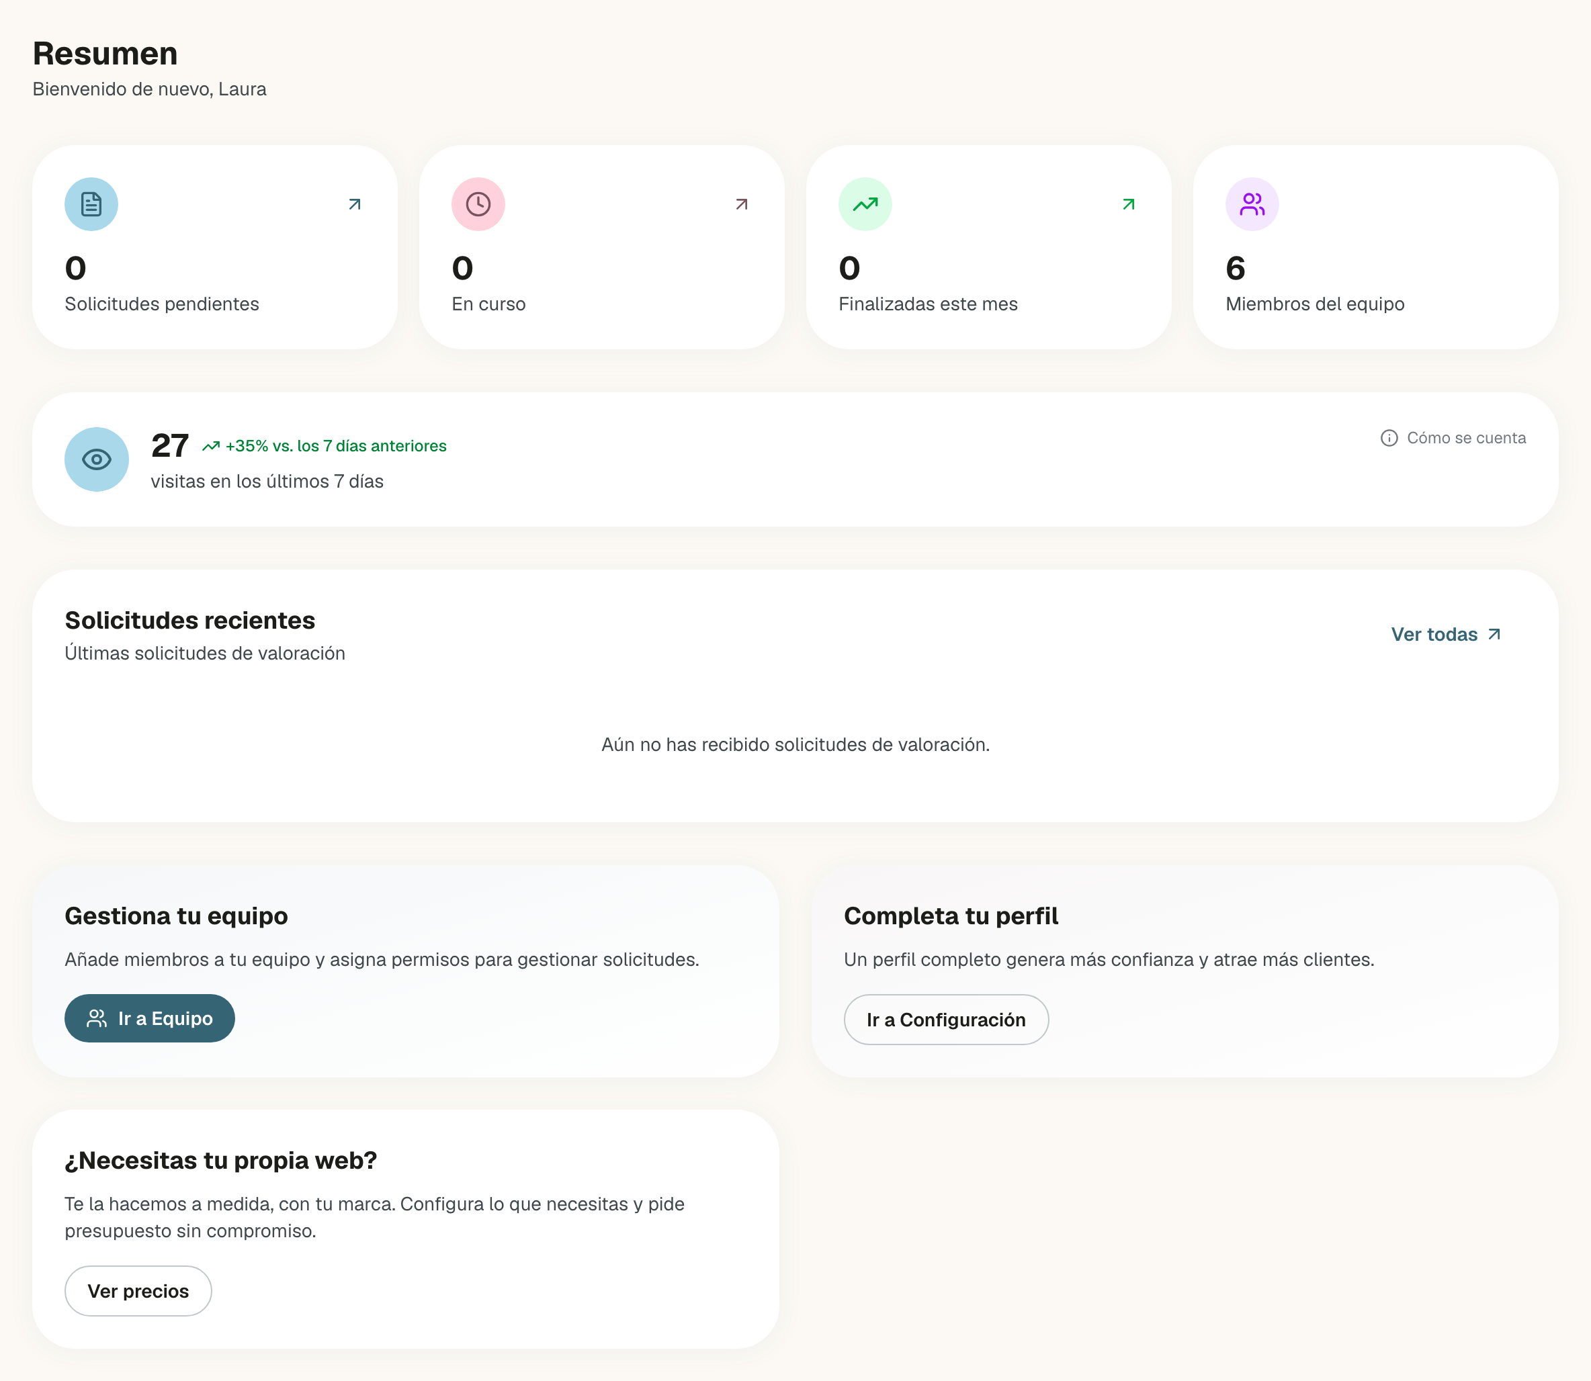Click the Aún no has recibido solicitudes message
The height and width of the screenshot is (1381, 1591).
point(795,744)
